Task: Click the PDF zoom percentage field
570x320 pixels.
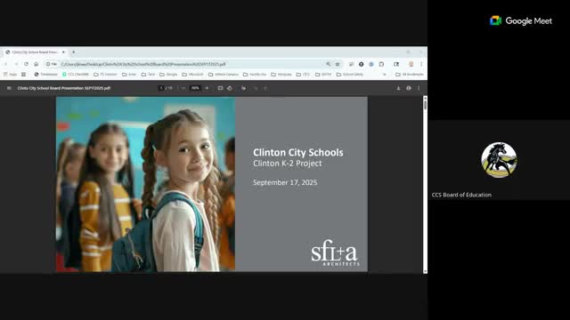Action: (195, 88)
